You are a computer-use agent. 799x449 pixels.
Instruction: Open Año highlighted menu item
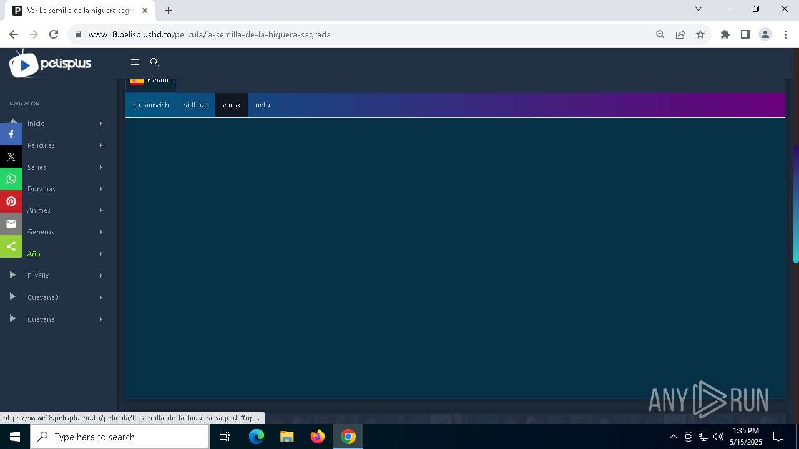pos(34,254)
